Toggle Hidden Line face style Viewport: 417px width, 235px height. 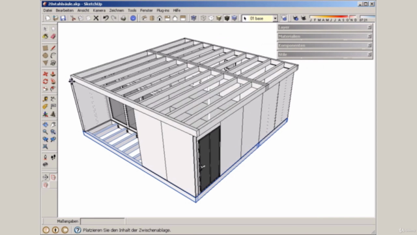211,18
